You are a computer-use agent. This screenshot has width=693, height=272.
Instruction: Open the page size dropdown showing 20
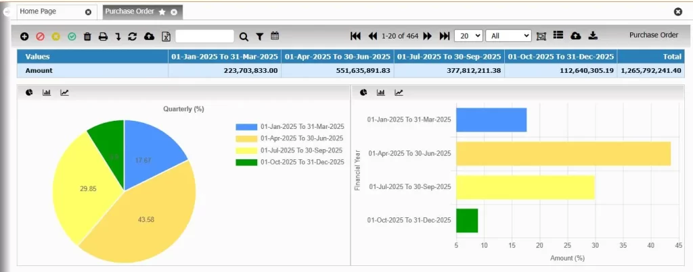[x=468, y=36]
